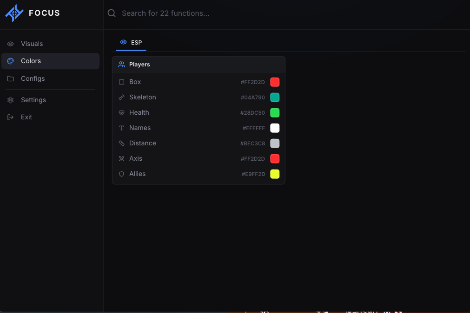Image resolution: width=470 pixels, height=313 pixels.
Task: Click the folder icon beside Configs
Action: point(11,78)
